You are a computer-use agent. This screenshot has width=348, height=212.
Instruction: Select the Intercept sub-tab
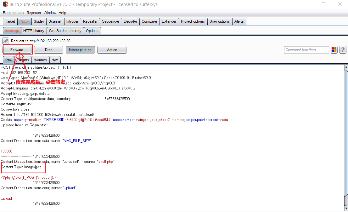coord(12,31)
